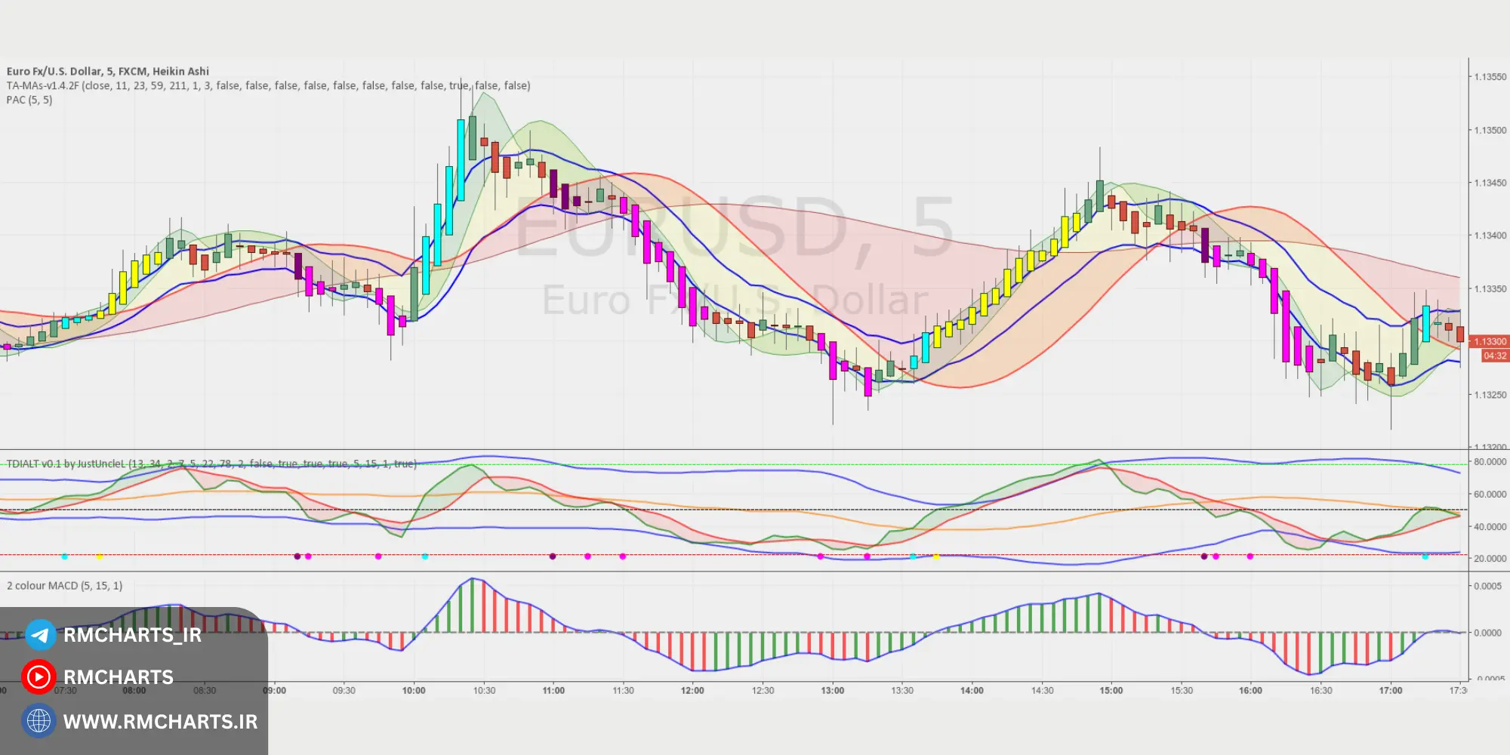Click the 2 colour MACD (5, 15, 1) label
The image size is (1510, 755).
point(65,585)
